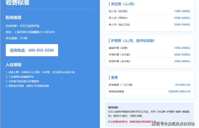199x128 pixels.
Task: Click the red disclaimer 以上收费仅供参考
Action: 132,122
